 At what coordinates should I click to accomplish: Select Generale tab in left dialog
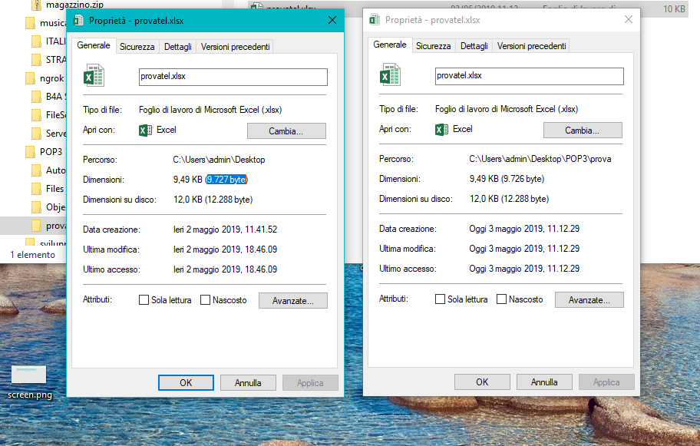(94, 45)
